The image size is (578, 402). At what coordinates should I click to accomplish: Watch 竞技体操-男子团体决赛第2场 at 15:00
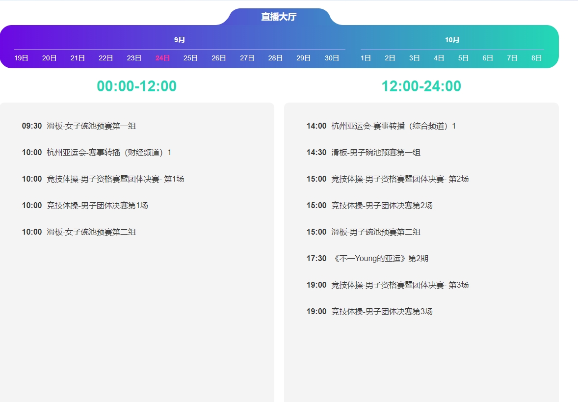pos(382,206)
